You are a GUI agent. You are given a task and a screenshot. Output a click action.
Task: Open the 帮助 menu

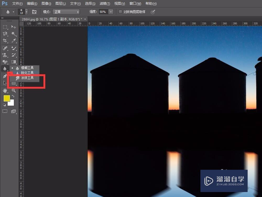pos(151,3)
